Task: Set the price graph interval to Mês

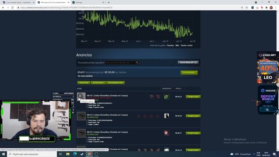Action: tap(177, 45)
